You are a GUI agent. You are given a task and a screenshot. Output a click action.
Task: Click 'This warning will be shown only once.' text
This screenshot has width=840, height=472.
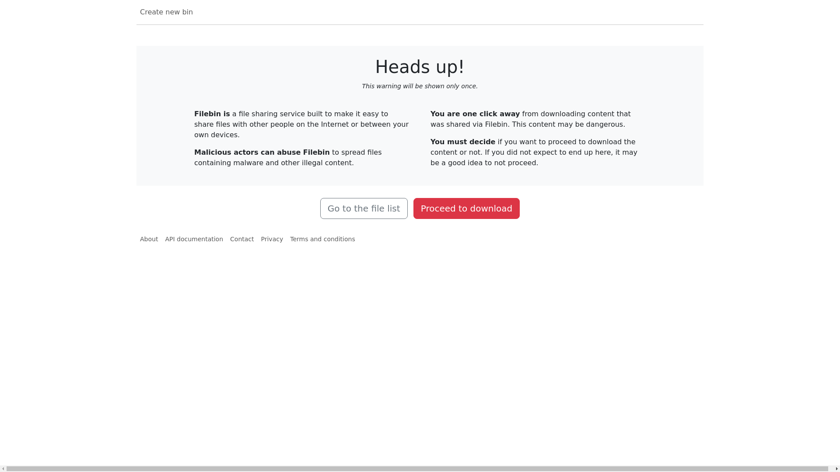point(420,86)
